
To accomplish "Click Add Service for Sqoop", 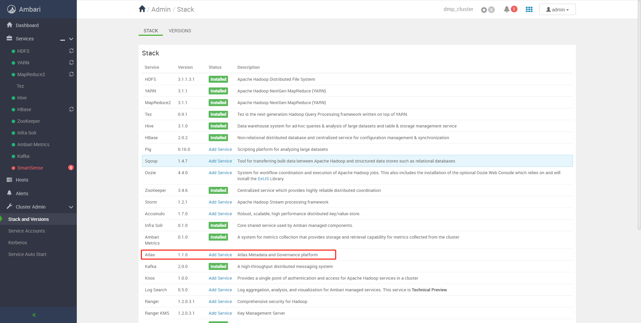I will [x=220, y=161].
